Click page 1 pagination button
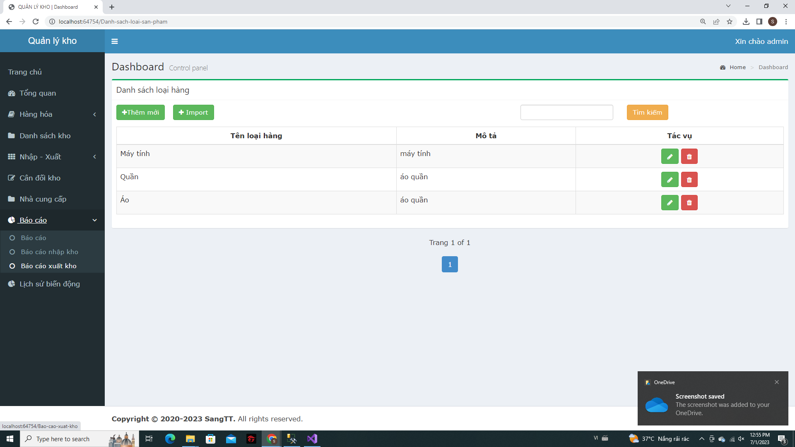This screenshot has height=447, width=795. tap(449, 264)
